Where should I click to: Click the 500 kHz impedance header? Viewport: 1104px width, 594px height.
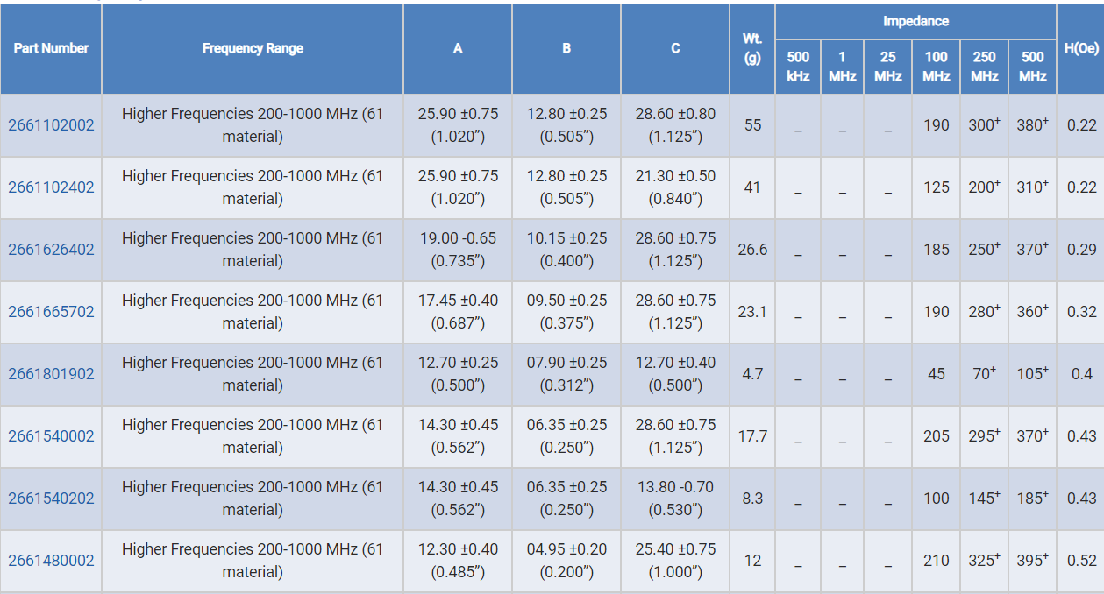(x=798, y=67)
